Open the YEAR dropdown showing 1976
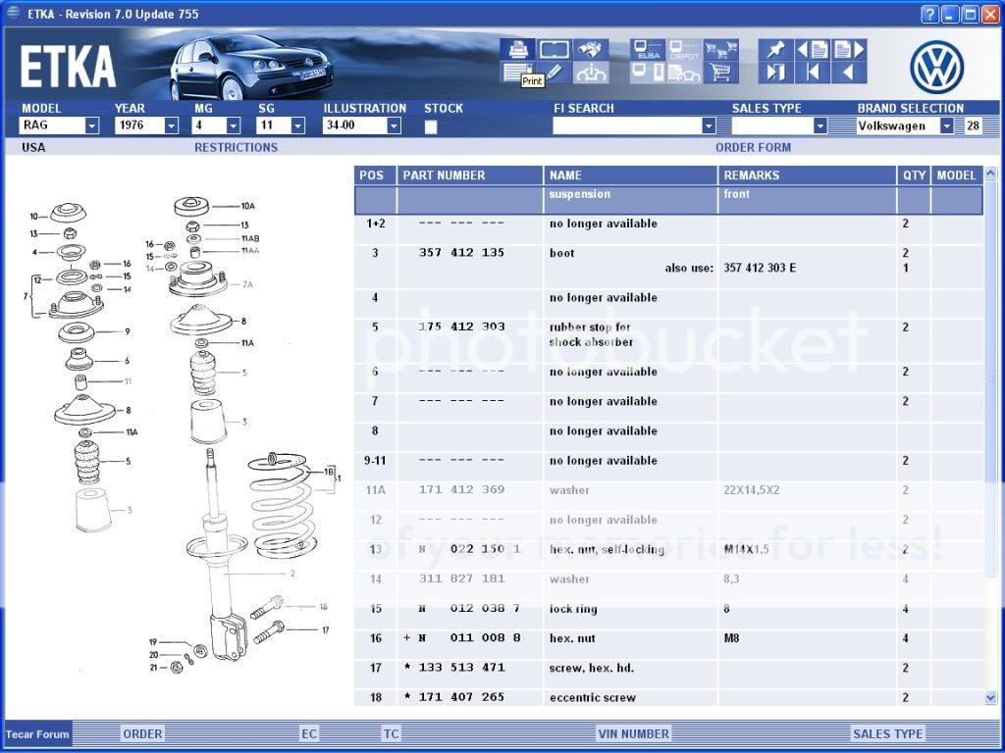This screenshot has height=753, width=1005. point(171,126)
